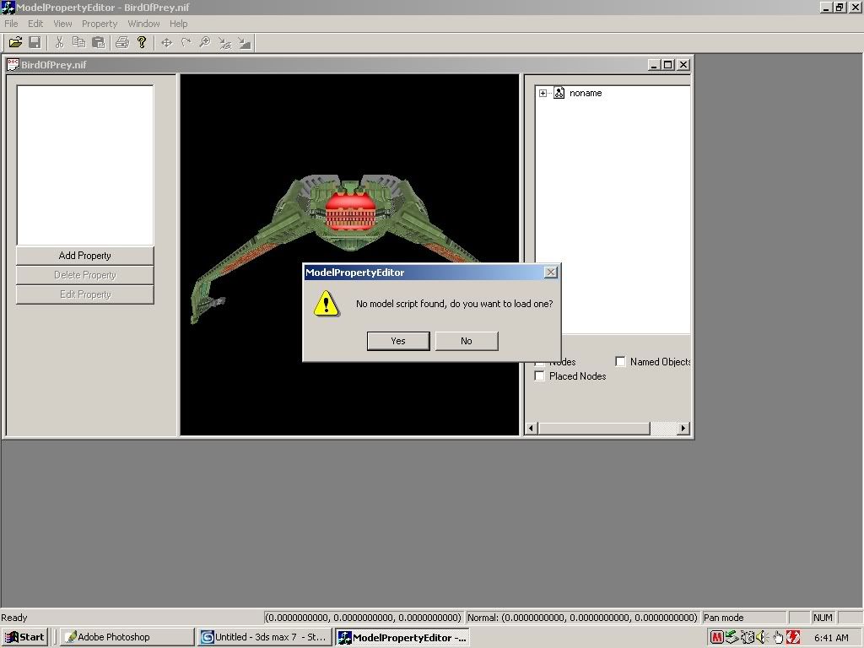
Task: Click the ModelPropertyEditor taskbar button
Action: tap(402, 637)
